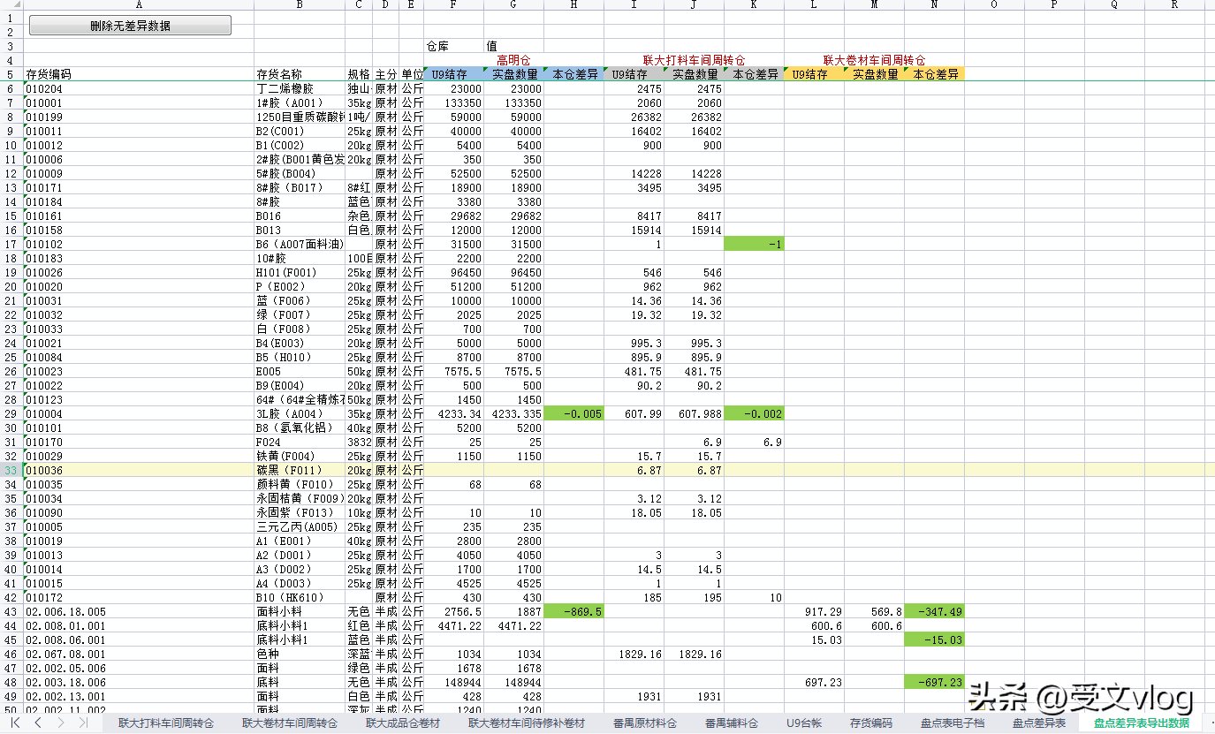1215x734 pixels.
Task: Click the 26382 value in column I
Action: [634, 117]
